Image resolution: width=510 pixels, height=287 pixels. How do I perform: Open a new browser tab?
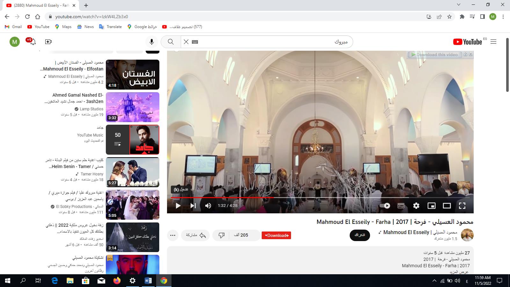pyautogui.click(x=86, y=5)
